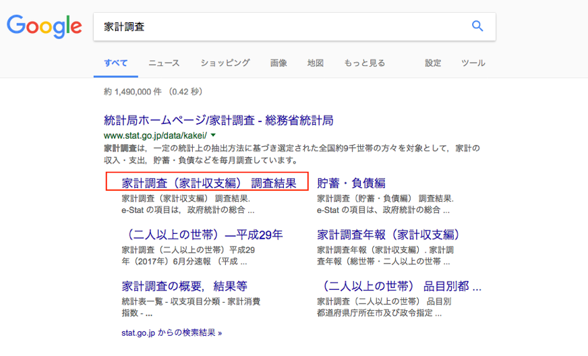
Task: Click the green URL www.stat.go.jp/data/kakei/
Action: coord(155,136)
